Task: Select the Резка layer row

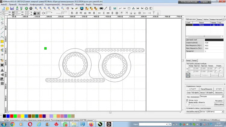Action: pos(205,25)
